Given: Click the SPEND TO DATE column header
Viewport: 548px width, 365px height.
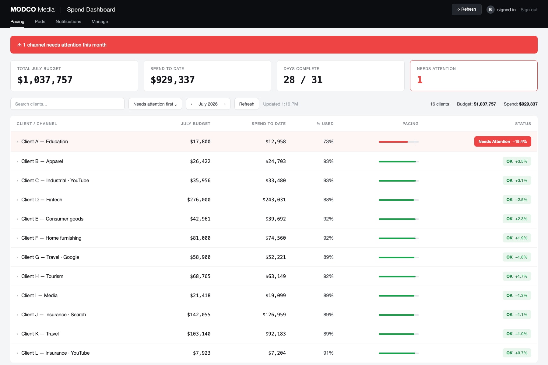Looking at the screenshot, I should (x=269, y=124).
